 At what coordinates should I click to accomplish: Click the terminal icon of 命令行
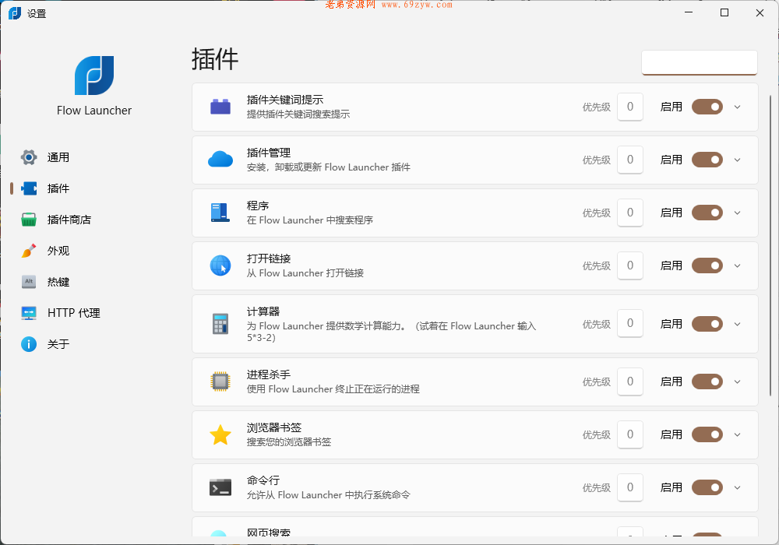[220, 487]
